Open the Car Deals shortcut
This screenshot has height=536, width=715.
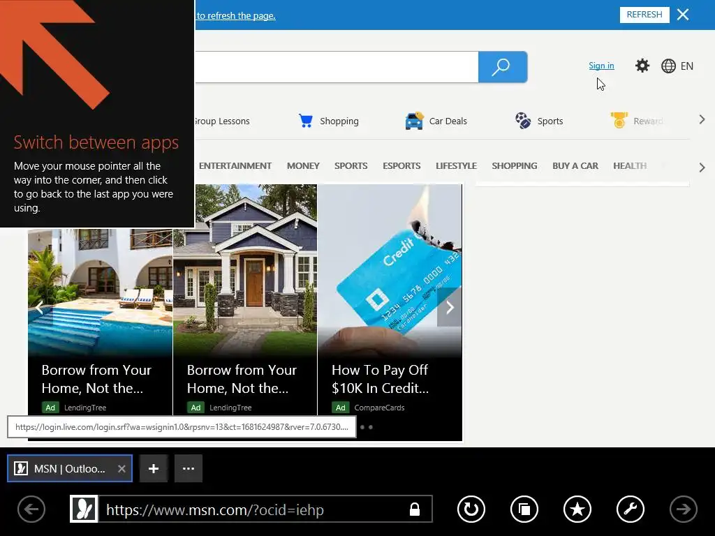(436, 121)
